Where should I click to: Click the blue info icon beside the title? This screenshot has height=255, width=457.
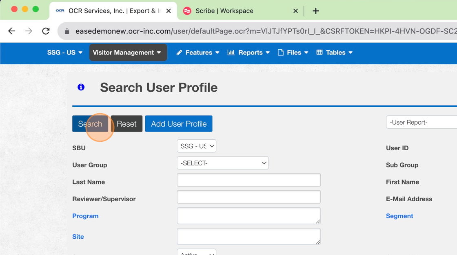pyautogui.click(x=81, y=87)
